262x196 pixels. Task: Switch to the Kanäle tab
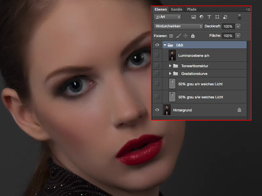(x=177, y=9)
